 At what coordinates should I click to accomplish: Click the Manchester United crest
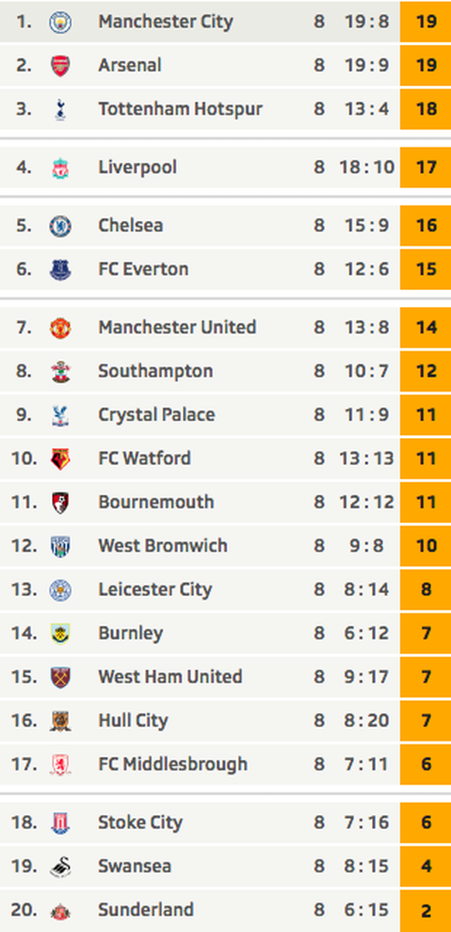click(60, 327)
